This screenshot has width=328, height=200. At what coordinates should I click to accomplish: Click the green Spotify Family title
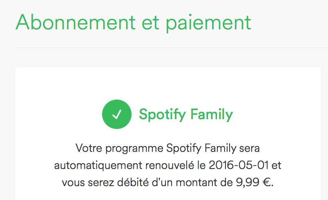pyautogui.click(x=186, y=115)
